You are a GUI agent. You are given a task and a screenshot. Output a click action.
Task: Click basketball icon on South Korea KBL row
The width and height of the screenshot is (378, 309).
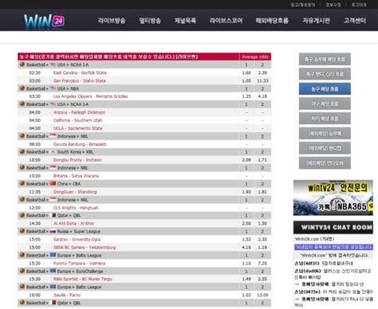click(x=22, y=151)
